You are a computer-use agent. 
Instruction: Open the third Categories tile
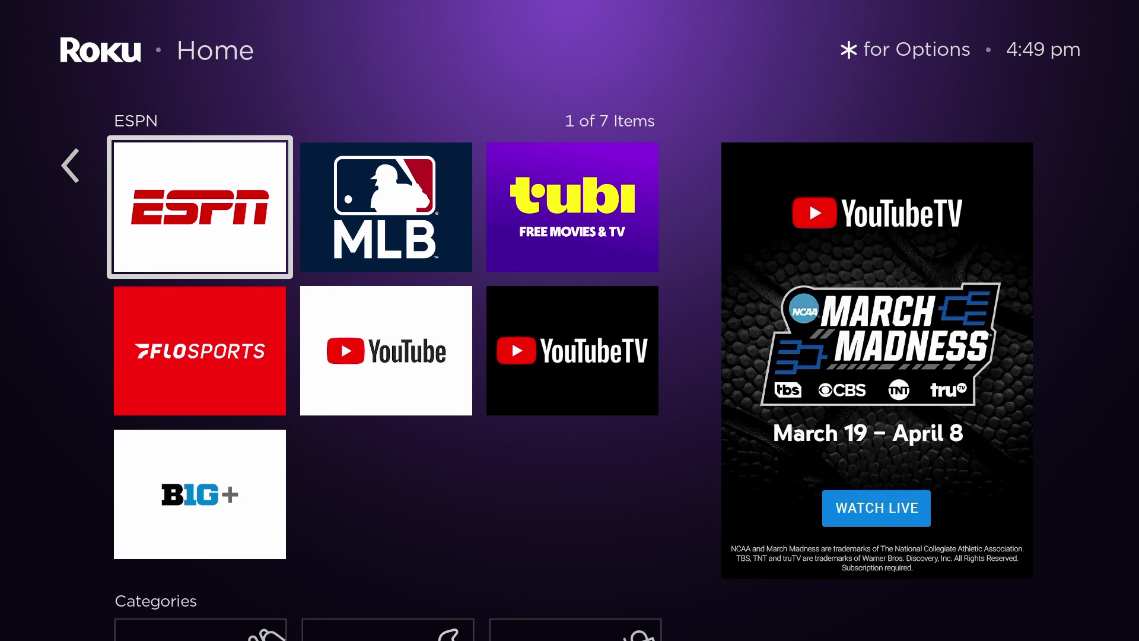point(575,630)
